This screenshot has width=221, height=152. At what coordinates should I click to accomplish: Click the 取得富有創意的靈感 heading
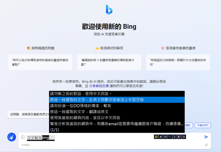tap(178, 48)
